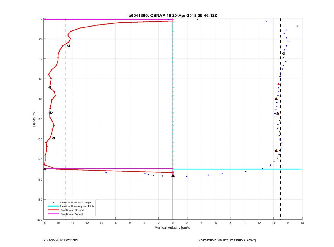This screenshot has width=334, height=247.
Task: Click the x-axis tick label '2'
Action: 187,223
